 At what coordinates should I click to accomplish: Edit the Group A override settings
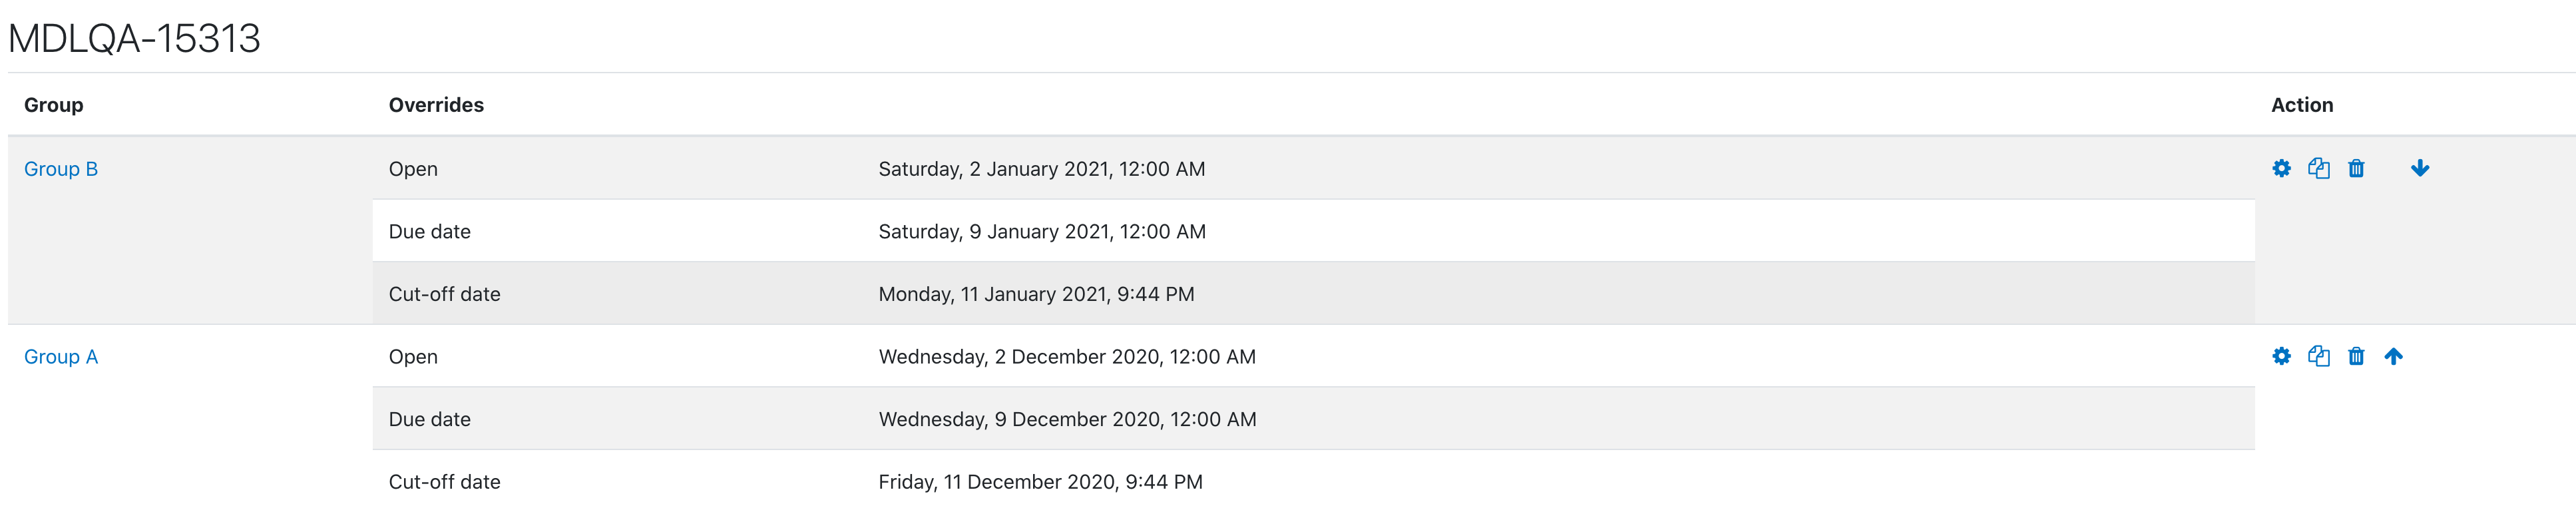coord(2281,356)
